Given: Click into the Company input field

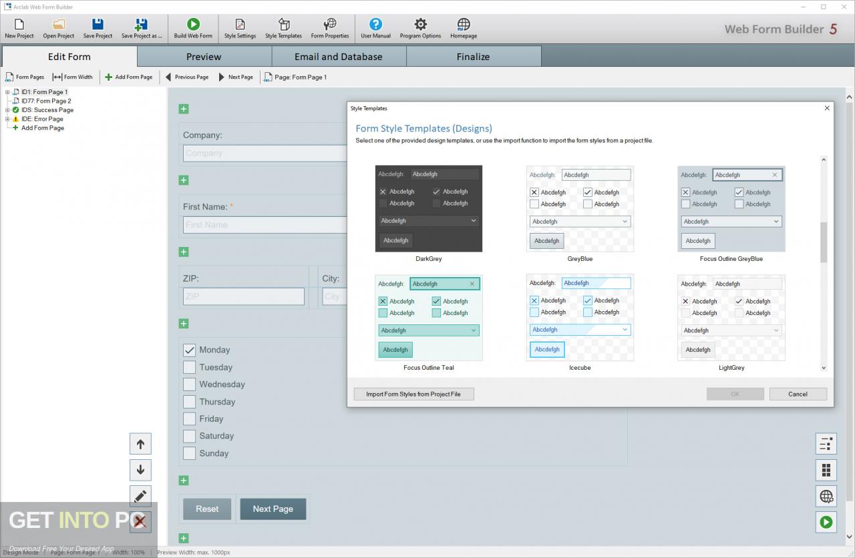Looking at the screenshot, I should pos(265,153).
